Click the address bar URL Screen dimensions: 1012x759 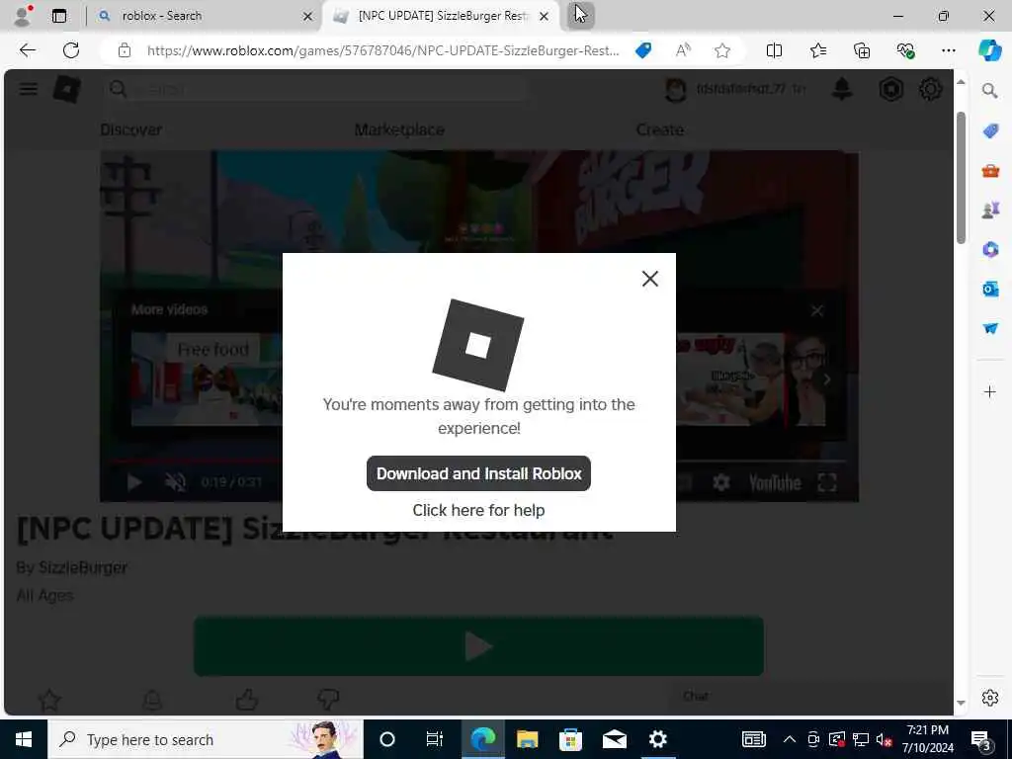pos(382,50)
